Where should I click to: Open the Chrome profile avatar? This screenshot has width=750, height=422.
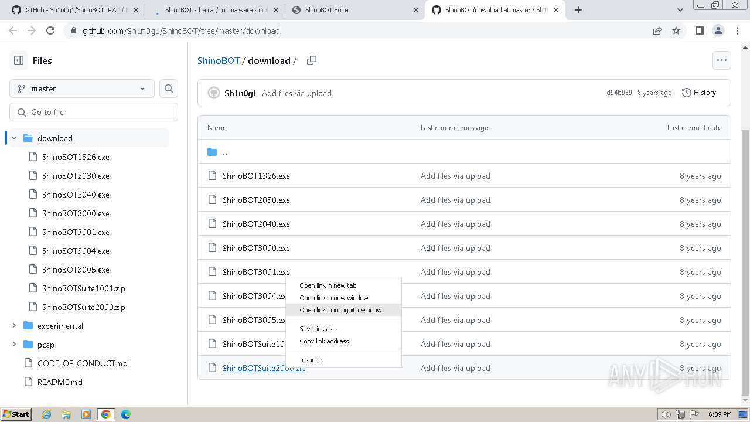(x=718, y=30)
